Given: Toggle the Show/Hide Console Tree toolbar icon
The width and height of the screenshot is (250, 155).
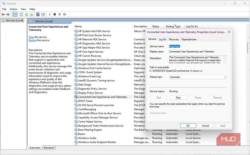Looking at the screenshot, I should click(15, 14).
